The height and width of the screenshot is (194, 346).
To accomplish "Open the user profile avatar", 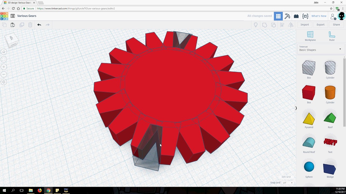I will 342,16.
